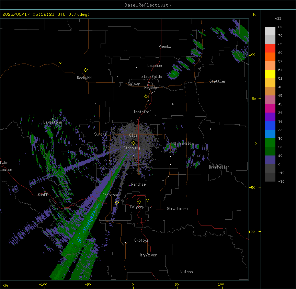The height and width of the screenshot is (289, 296).
Task: Click the Ponoka city label
Action: [x=165, y=47]
